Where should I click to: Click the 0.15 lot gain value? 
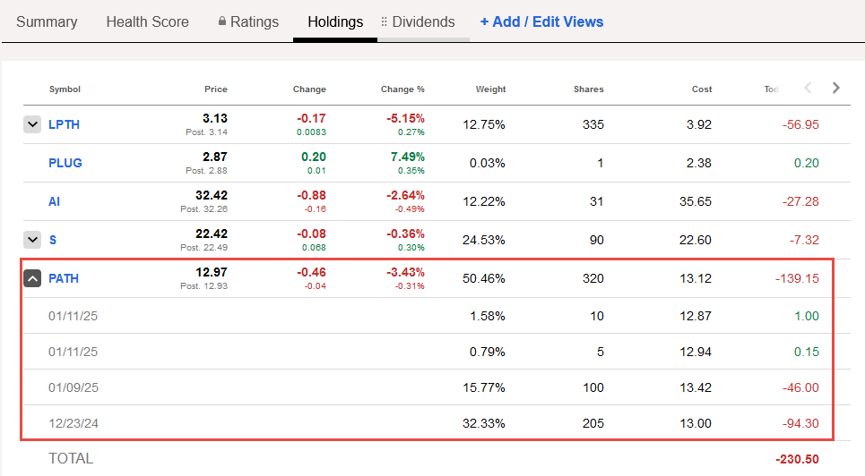tap(807, 352)
